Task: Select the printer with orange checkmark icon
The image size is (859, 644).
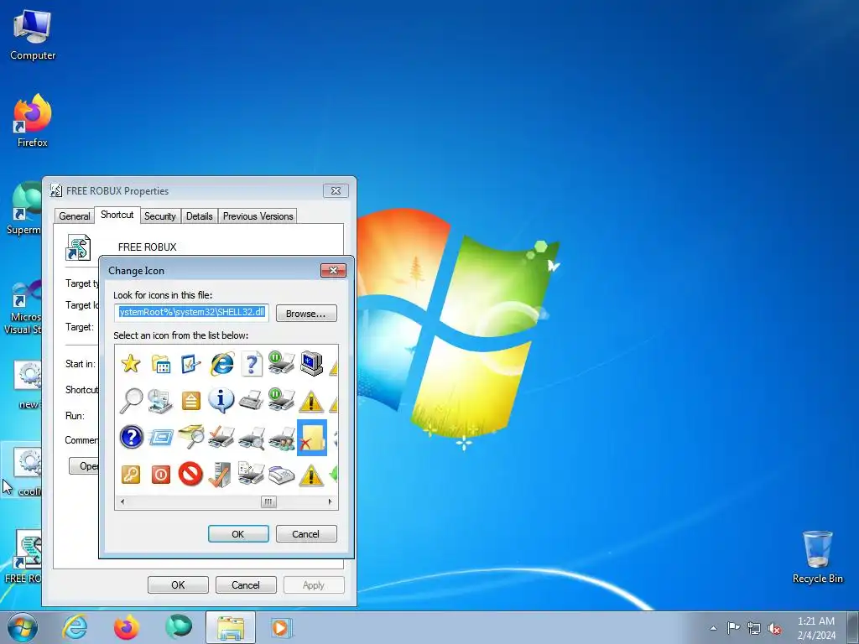Action: point(221,437)
